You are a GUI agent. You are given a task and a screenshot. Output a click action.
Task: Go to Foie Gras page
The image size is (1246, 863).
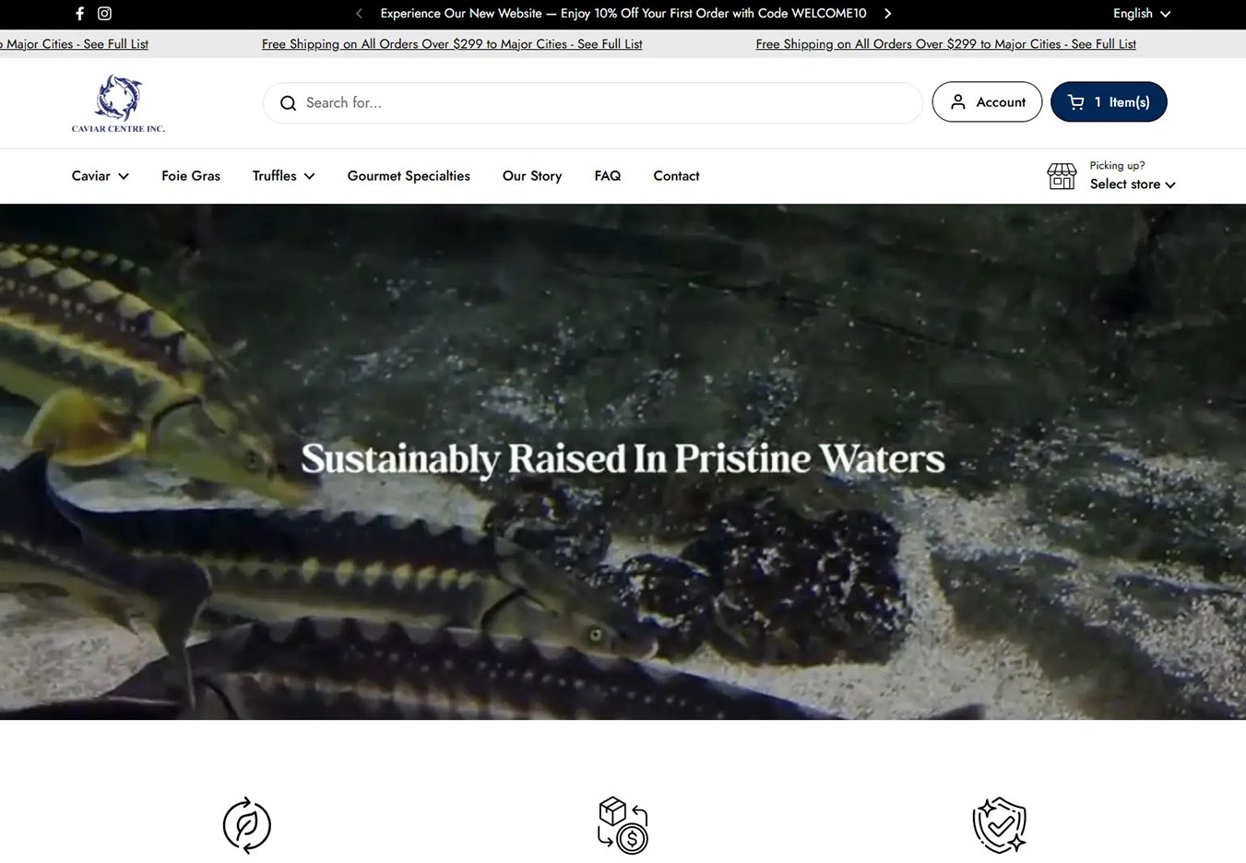coord(191,176)
